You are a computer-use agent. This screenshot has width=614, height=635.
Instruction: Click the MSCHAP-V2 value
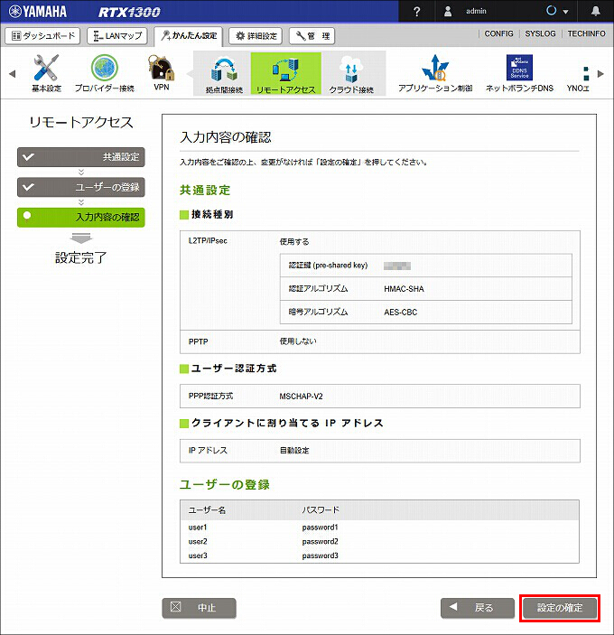coord(302,396)
